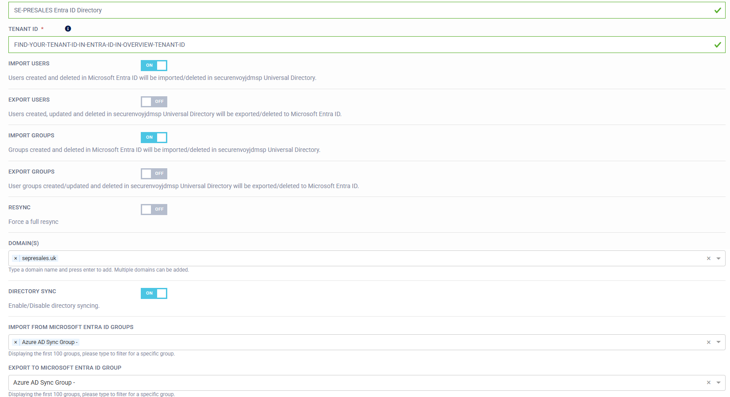Expand Import From Microsoft Entra ID Groups dropdown
Viewport: 730px width, 397px height.
[x=719, y=342]
